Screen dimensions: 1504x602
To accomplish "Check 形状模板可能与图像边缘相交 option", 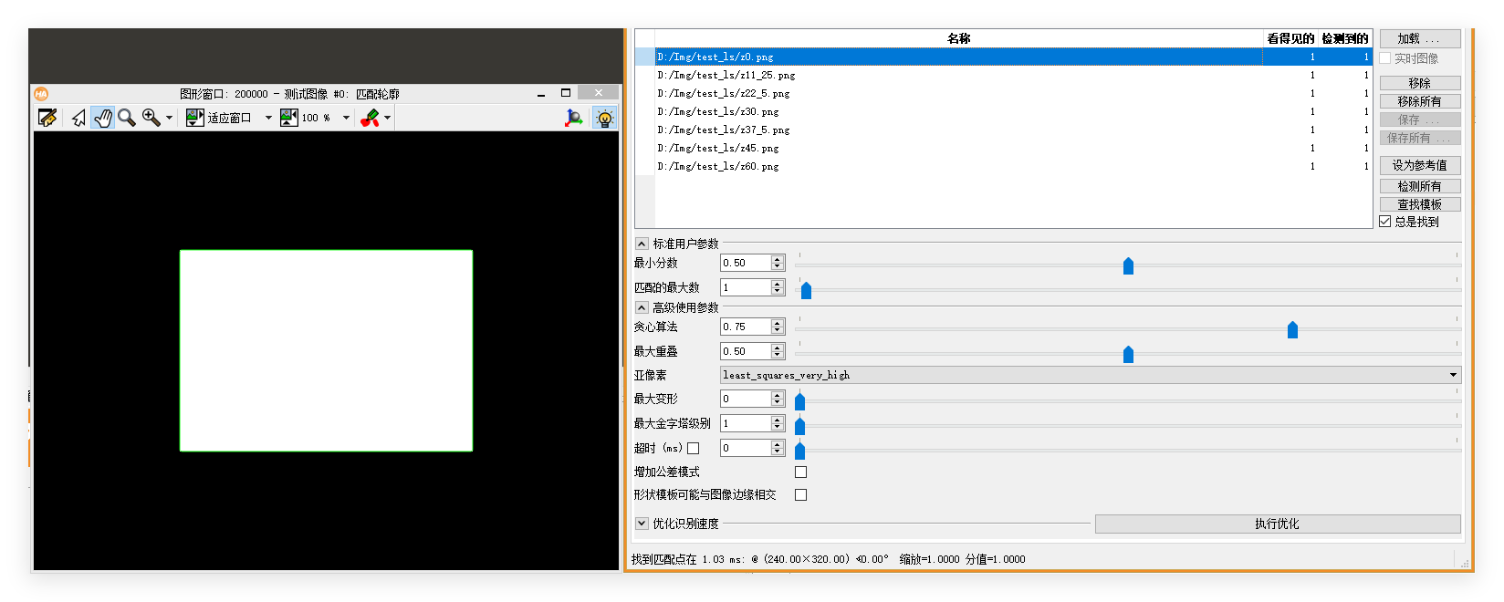I will tap(800, 494).
